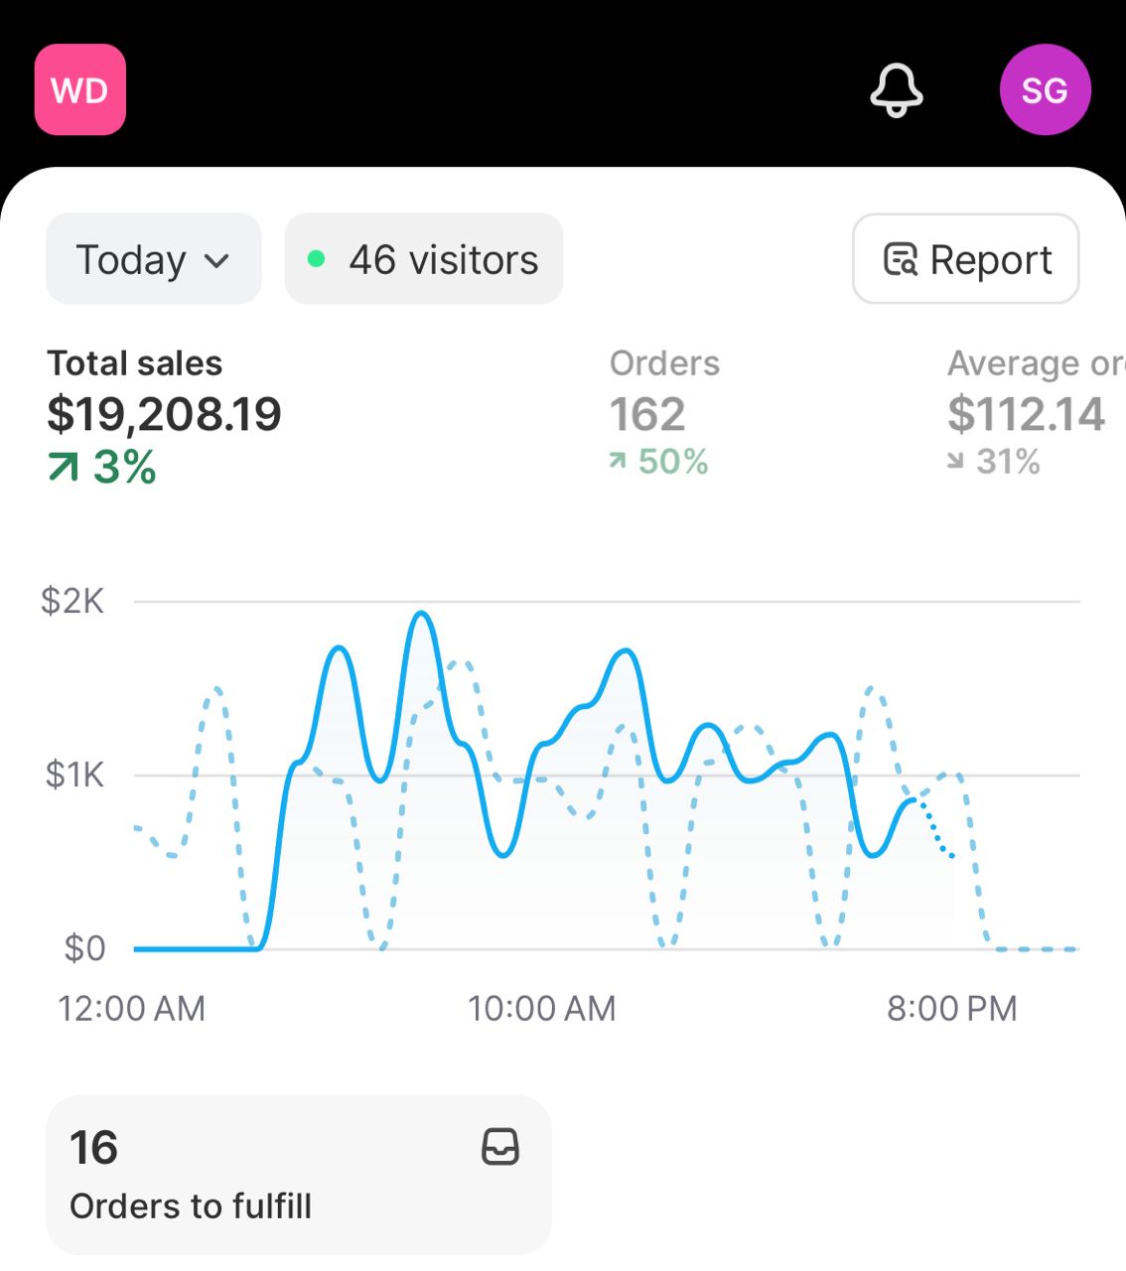Click the solid blue sales line peak
1126x1271 pixels.
pos(422,614)
